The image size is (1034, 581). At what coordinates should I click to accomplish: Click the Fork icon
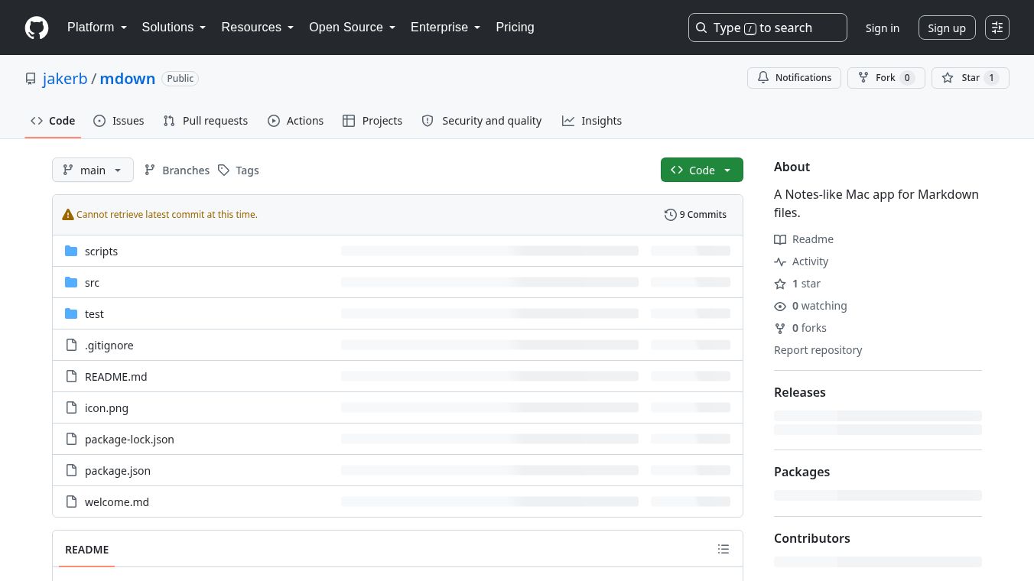pyautogui.click(x=863, y=78)
